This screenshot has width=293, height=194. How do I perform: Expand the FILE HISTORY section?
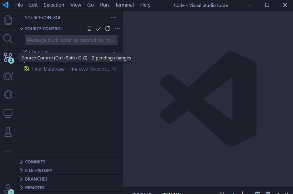click(70, 170)
